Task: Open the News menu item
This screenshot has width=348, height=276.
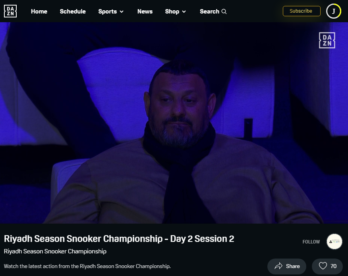Action: tap(145, 11)
